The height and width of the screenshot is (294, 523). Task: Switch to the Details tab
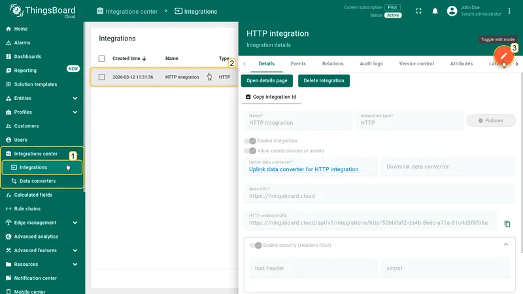click(x=267, y=63)
